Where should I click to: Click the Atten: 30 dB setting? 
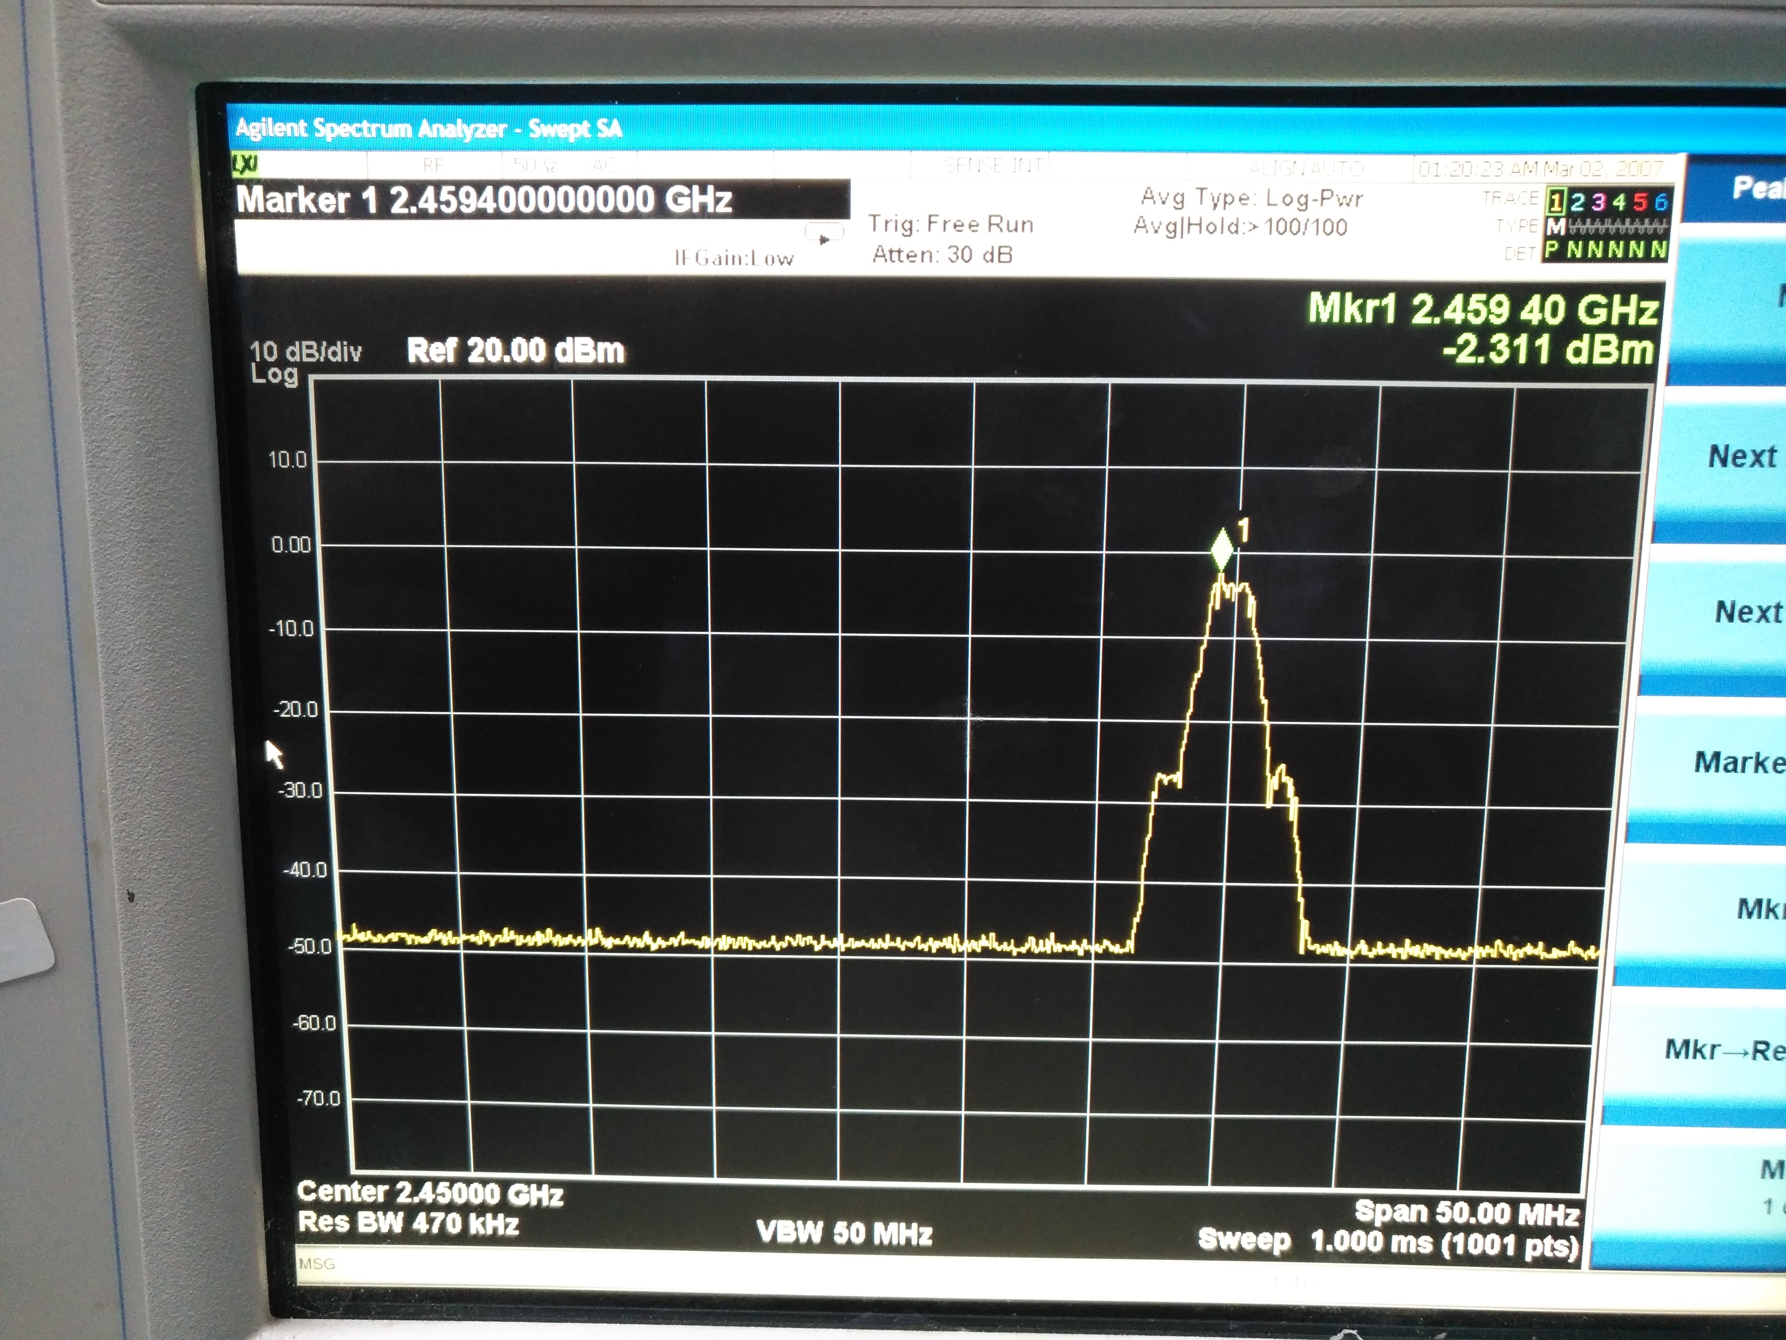click(941, 255)
